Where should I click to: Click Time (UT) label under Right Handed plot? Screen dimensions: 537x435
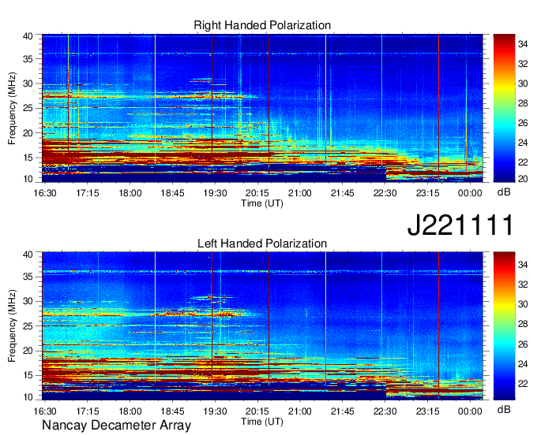pyautogui.click(x=262, y=203)
